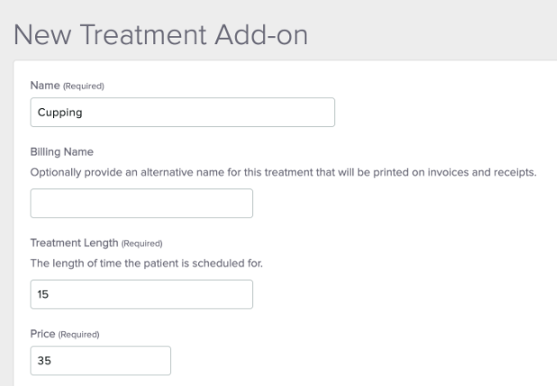This screenshot has width=557, height=386.
Task: Click the Treatment Length input field
Action: coord(142,294)
